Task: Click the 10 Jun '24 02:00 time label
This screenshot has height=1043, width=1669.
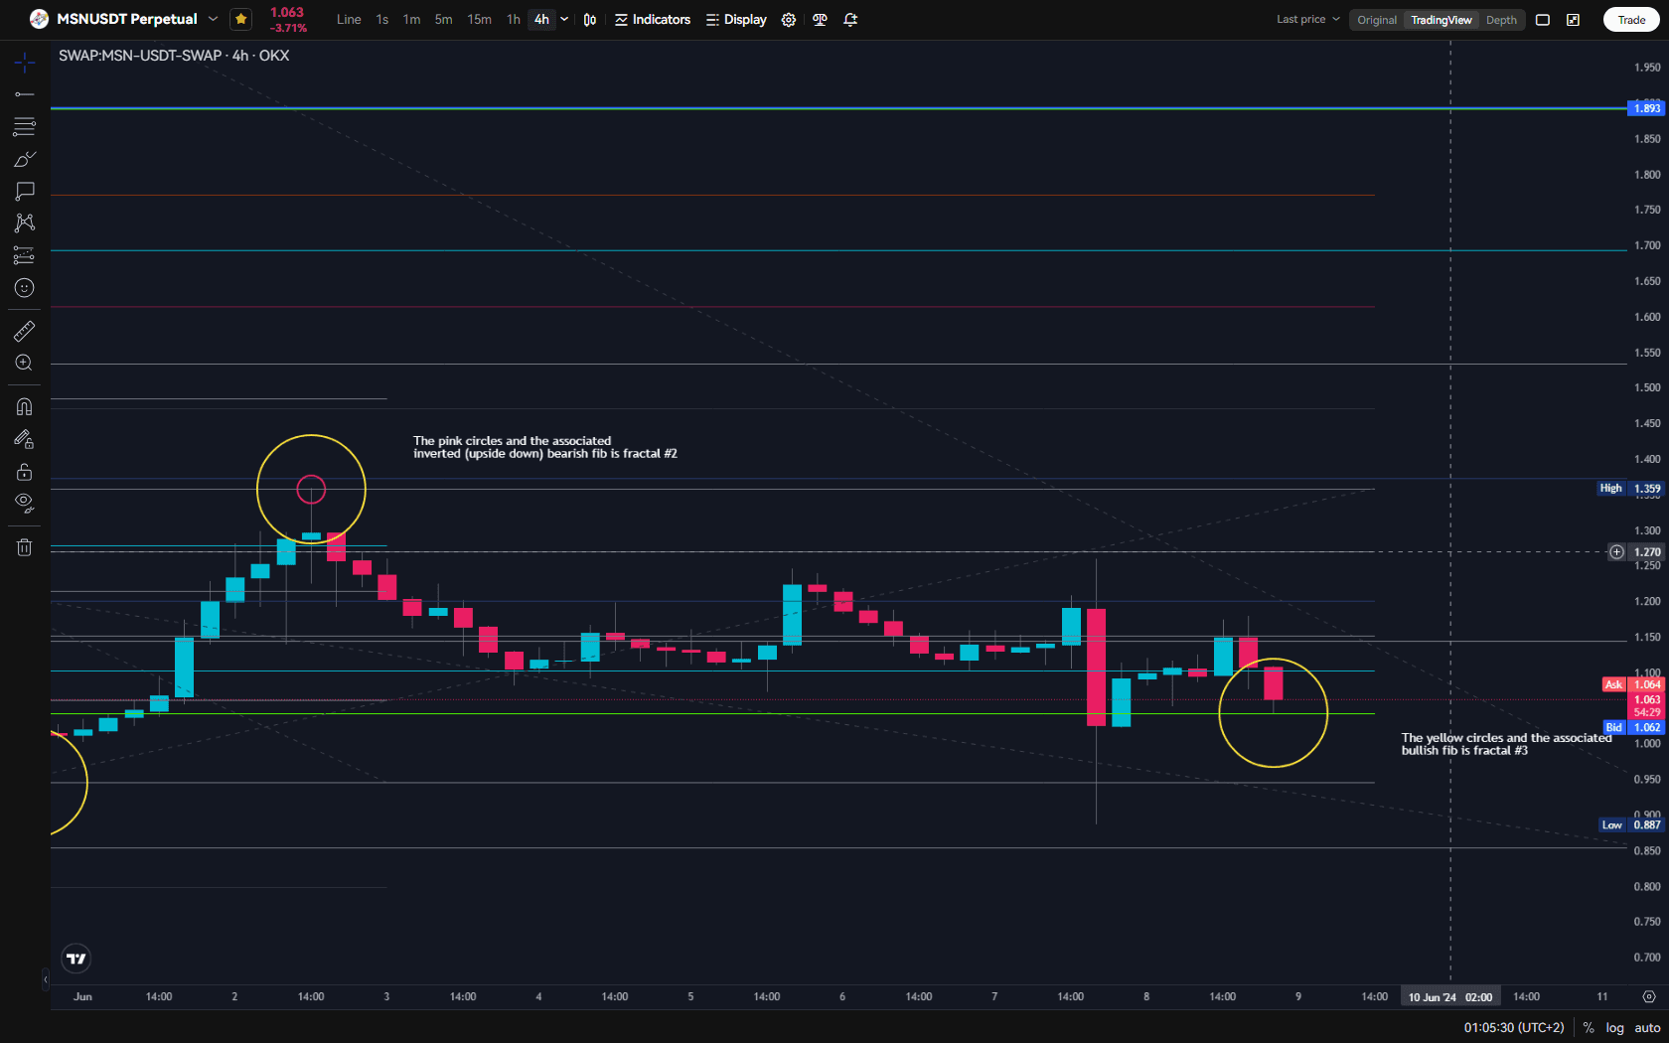Action: click(1450, 996)
